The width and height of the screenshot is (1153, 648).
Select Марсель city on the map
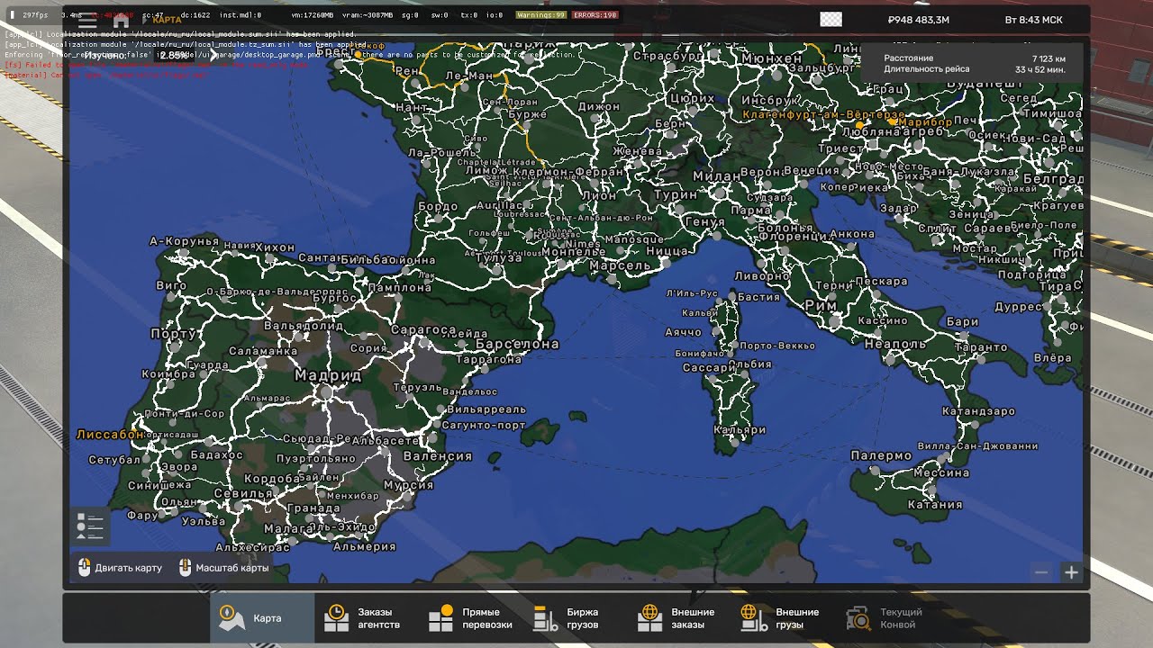(620, 265)
